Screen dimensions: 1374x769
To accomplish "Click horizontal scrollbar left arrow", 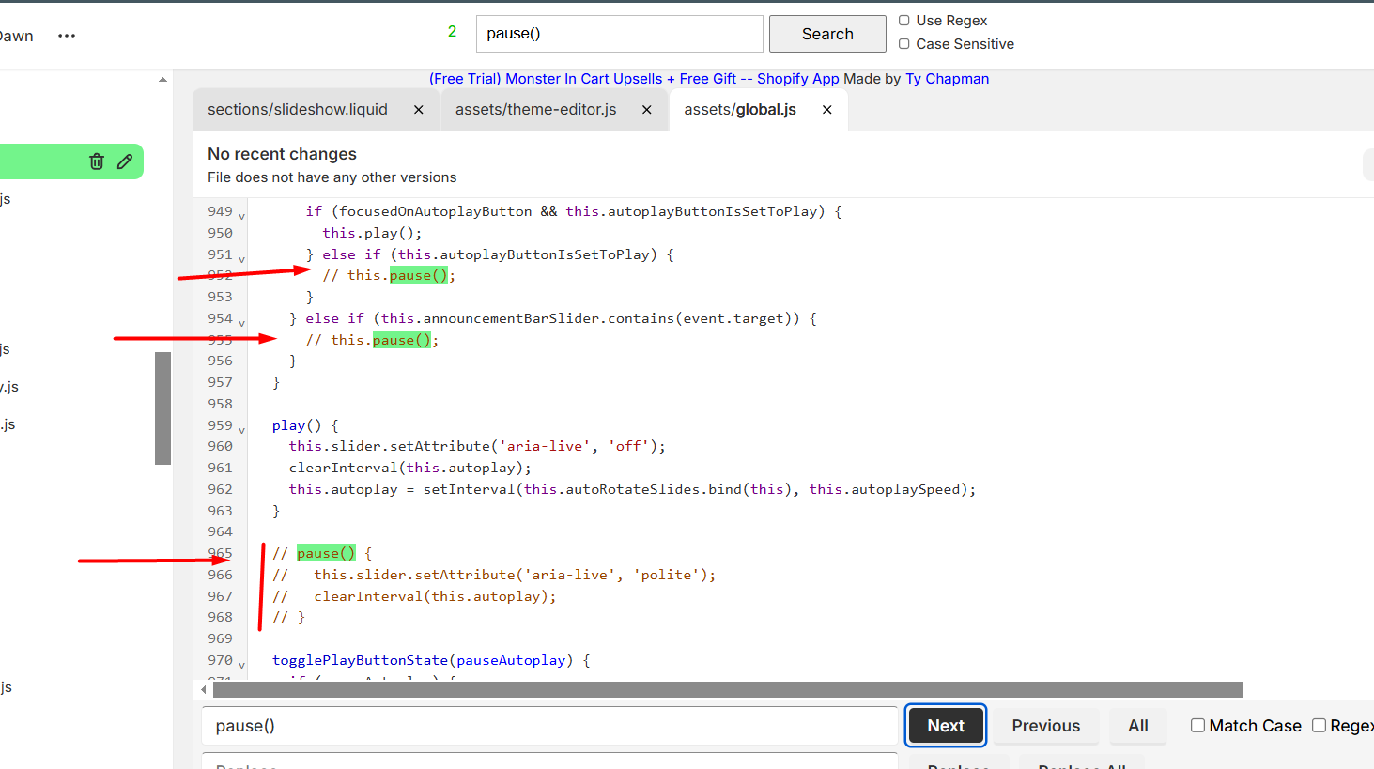I will (x=204, y=690).
